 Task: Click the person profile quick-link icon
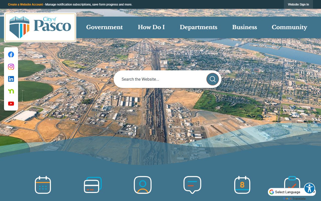click(x=142, y=185)
